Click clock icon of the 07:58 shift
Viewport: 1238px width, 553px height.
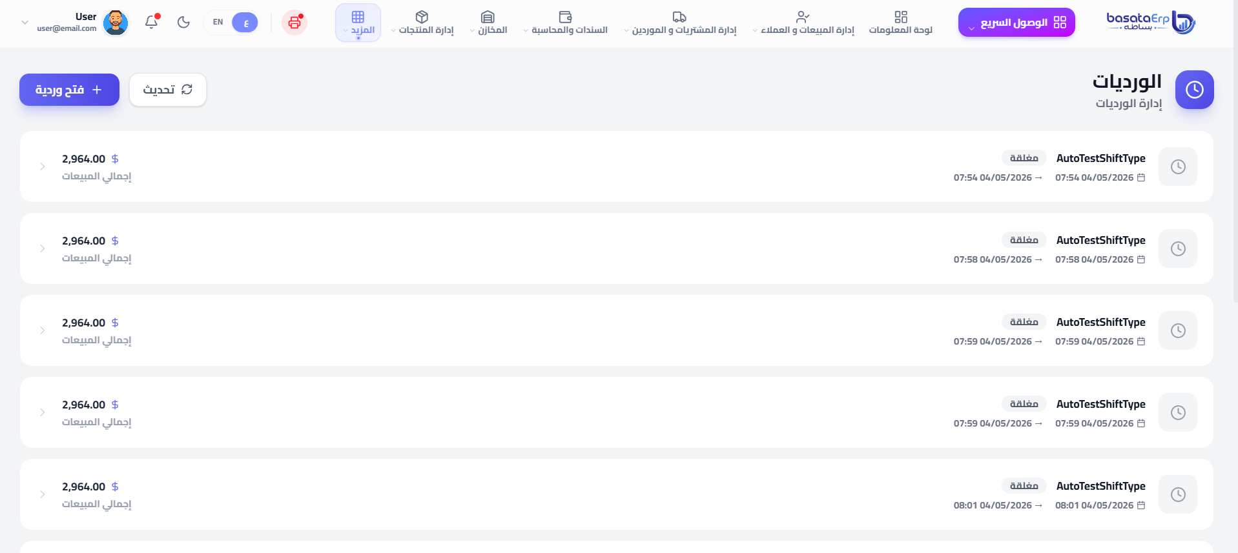point(1178,248)
